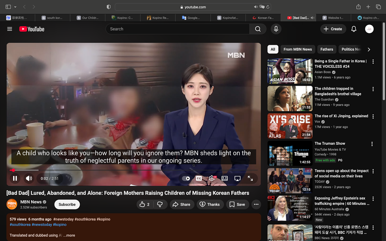Click into the YouTube search field
This screenshot has width=386, height=241.
[178, 29]
